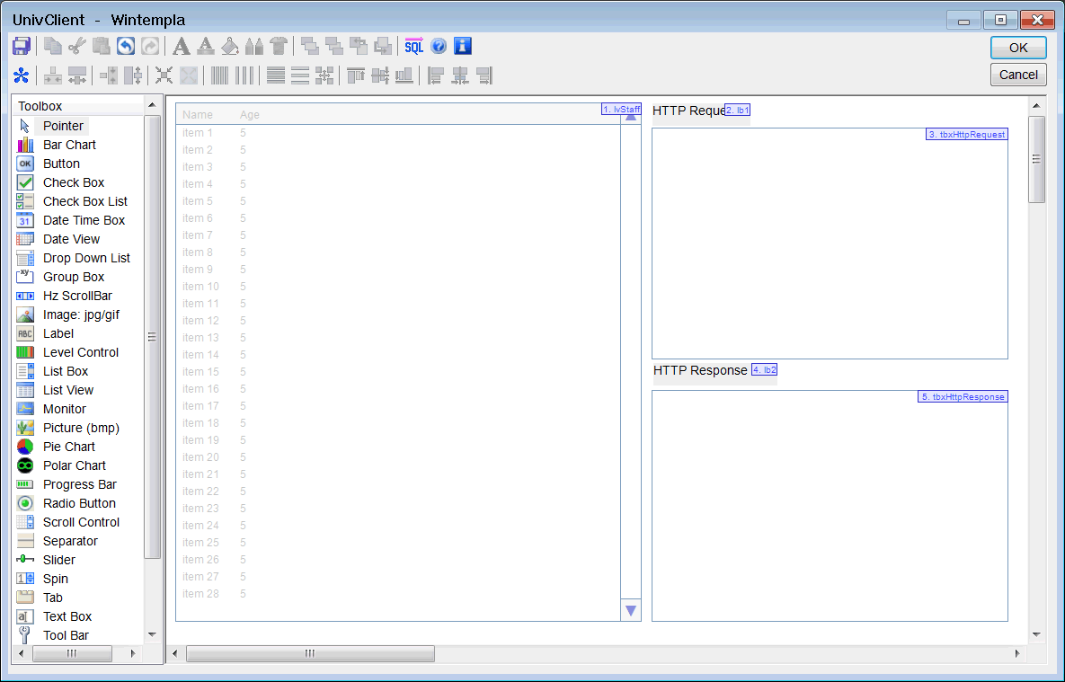Click design area horizontal scroll right arrow
This screenshot has height=682, width=1065.
[x=1017, y=653]
